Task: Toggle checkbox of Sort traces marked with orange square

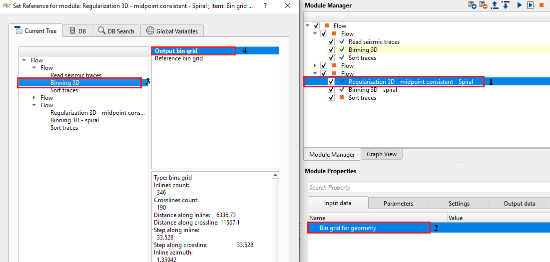Action: point(331,98)
